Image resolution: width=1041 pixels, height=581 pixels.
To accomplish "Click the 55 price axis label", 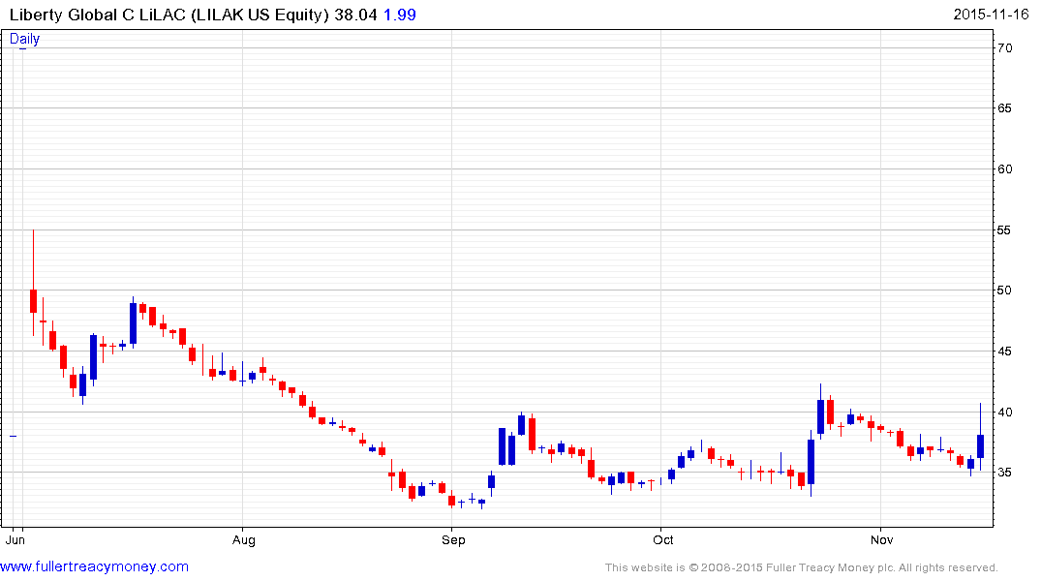I will point(1004,230).
